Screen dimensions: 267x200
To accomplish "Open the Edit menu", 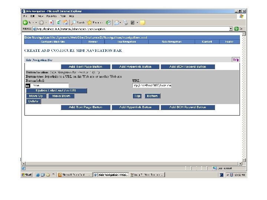I will click(33, 16).
